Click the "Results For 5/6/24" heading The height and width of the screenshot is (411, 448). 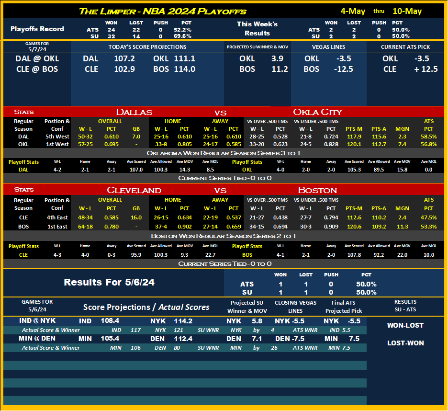click(x=109, y=282)
